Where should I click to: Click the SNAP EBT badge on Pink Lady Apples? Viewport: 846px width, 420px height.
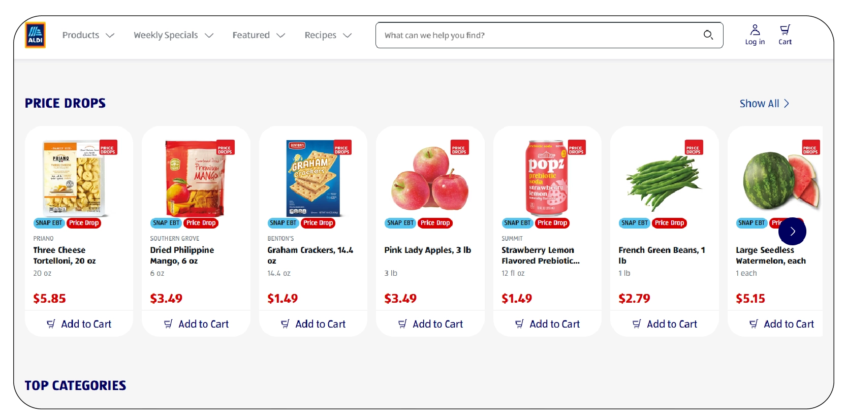(x=400, y=223)
